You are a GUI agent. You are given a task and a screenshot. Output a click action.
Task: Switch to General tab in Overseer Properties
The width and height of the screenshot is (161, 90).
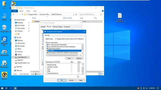point(43,27)
